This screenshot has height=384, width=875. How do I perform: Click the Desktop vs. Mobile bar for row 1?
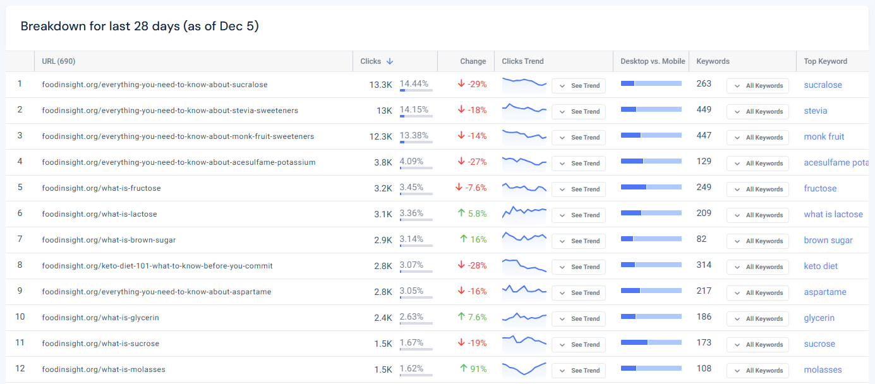pyautogui.click(x=651, y=83)
